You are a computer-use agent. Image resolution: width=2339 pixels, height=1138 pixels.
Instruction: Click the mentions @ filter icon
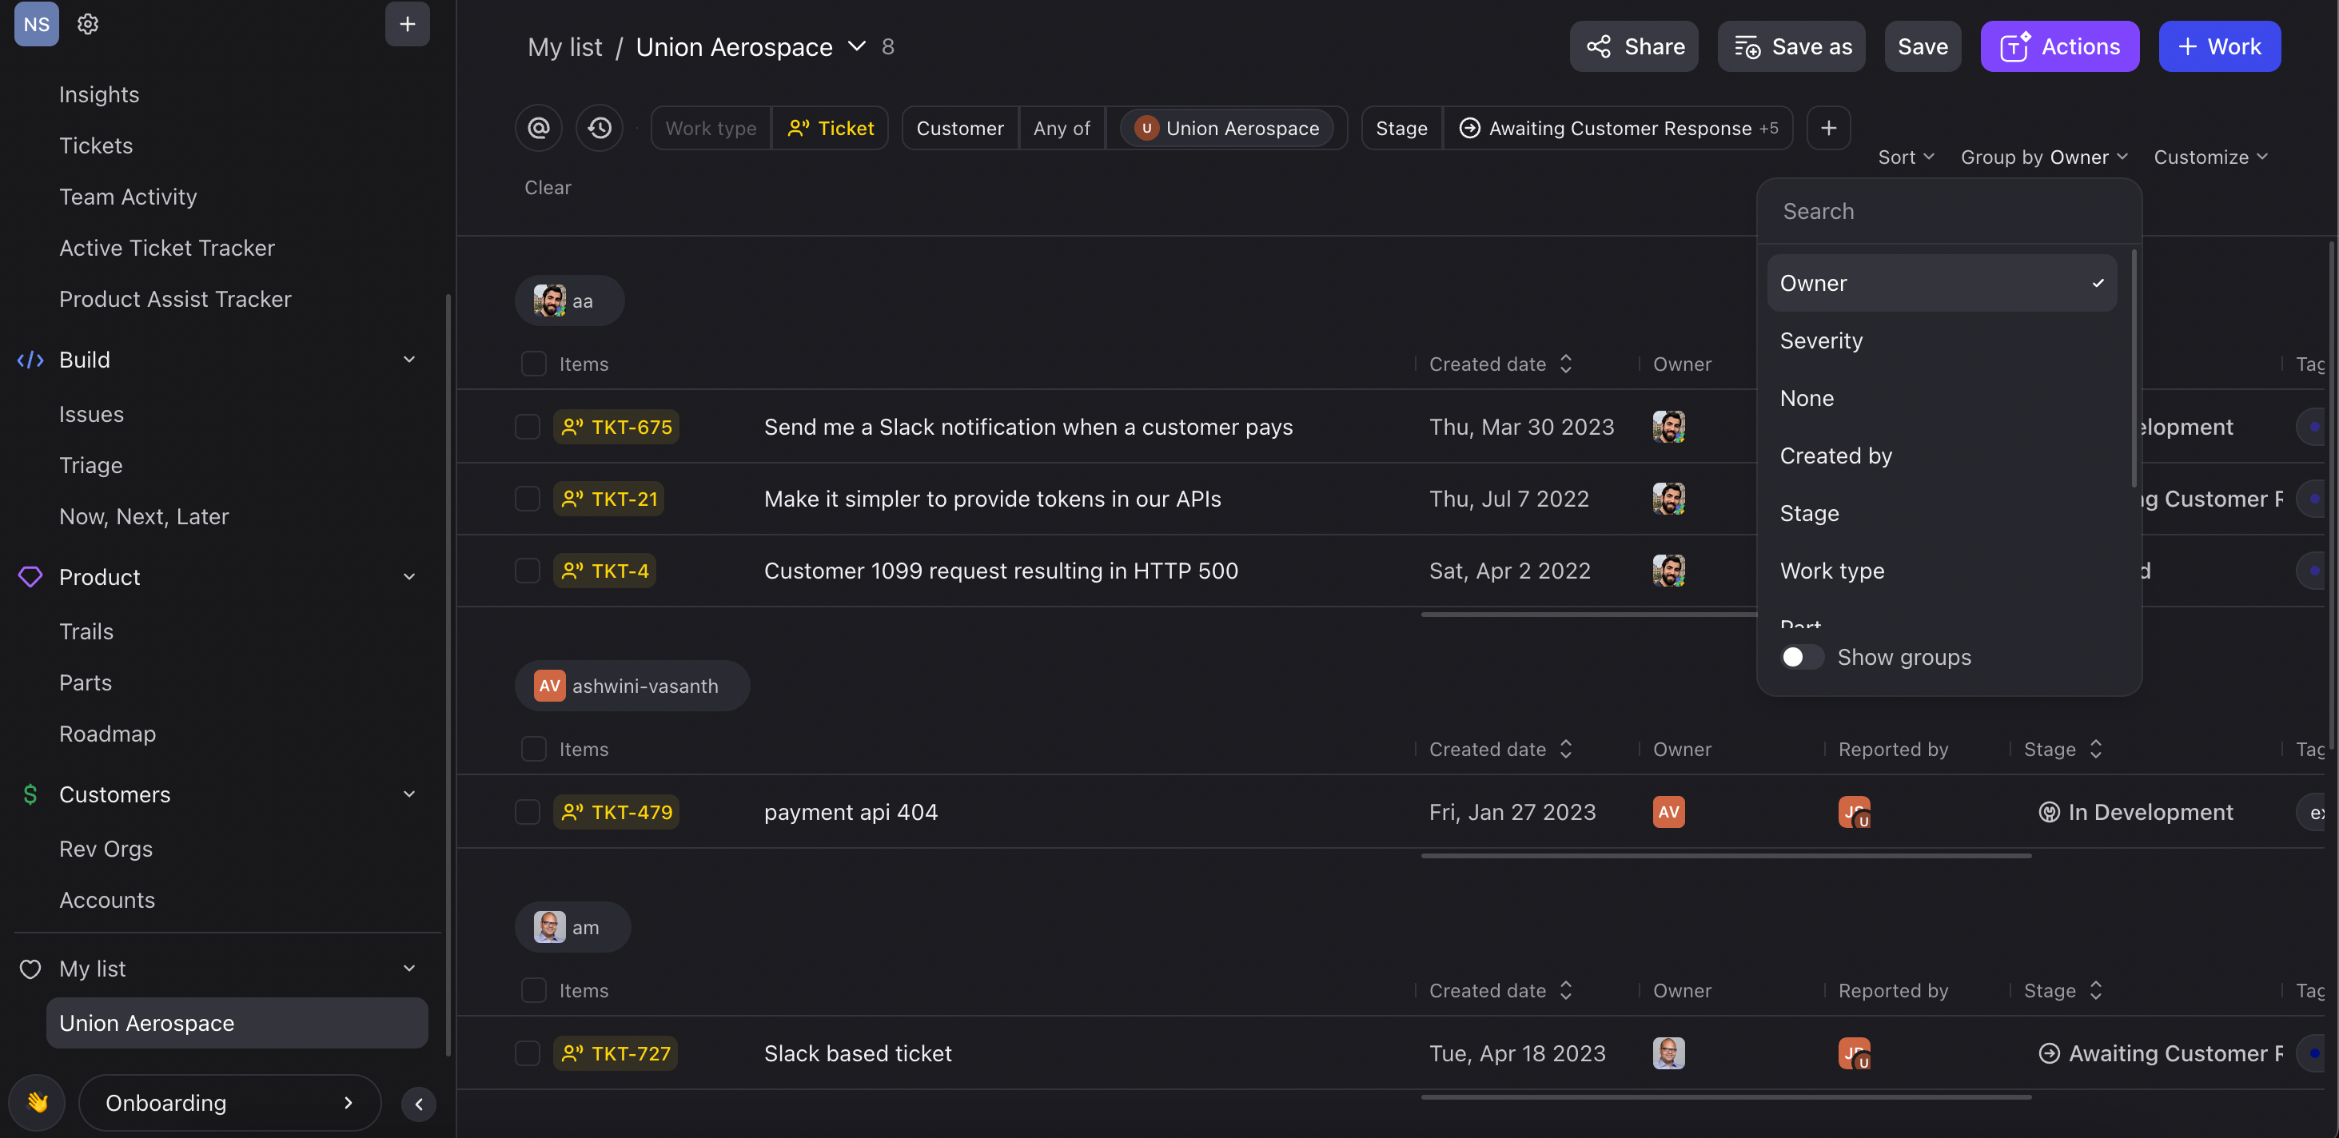(539, 128)
